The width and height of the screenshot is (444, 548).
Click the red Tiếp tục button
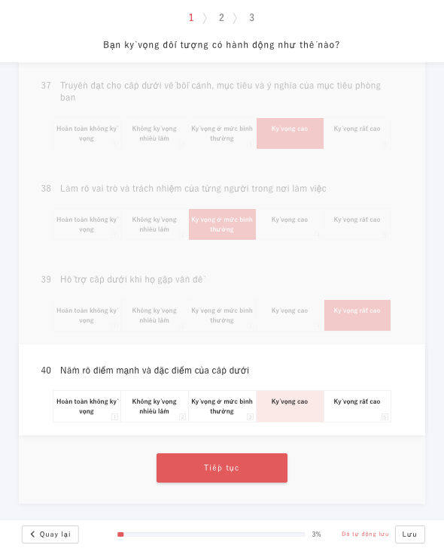[222, 468]
